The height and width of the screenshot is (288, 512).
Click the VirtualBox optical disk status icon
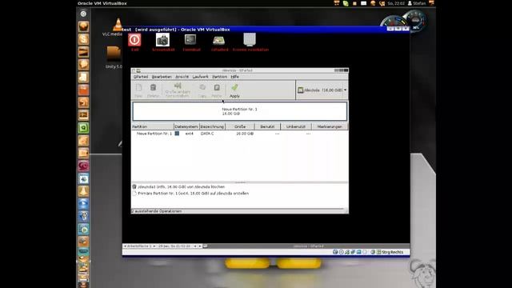pyautogui.click(x=341, y=252)
